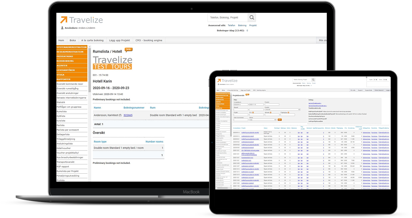Image resolution: width=412 pixels, height=218 pixels.
Task: Open the Språk language dropdown on the tablet
Action: coord(375,80)
